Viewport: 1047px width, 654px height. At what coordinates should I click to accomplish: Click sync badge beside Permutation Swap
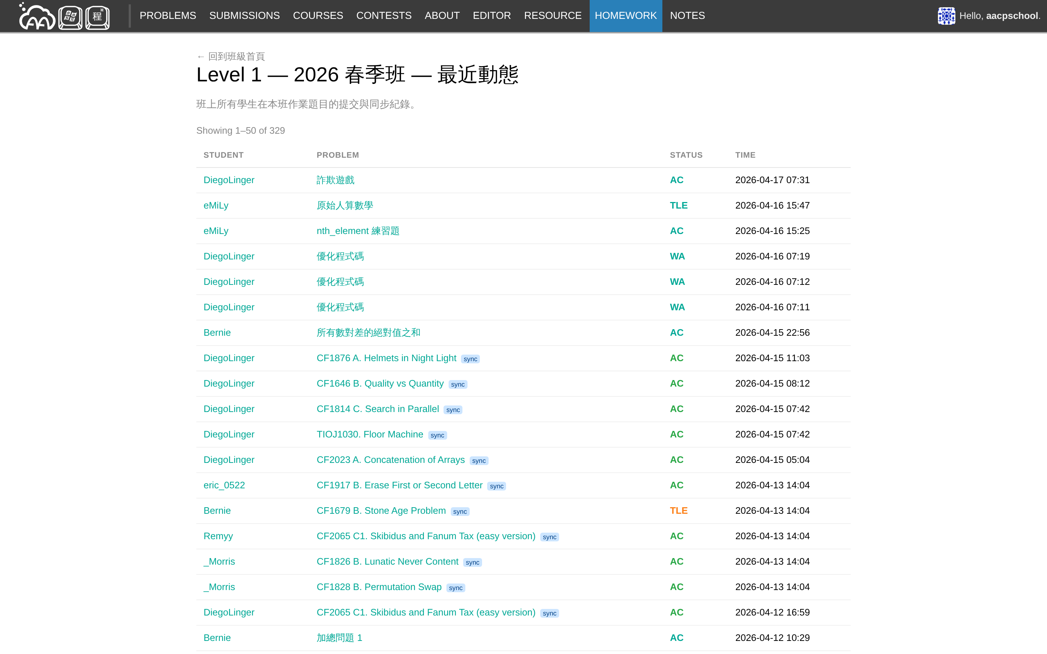click(456, 588)
